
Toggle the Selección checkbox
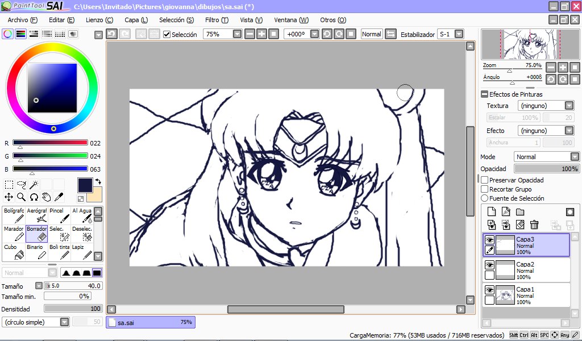click(167, 35)
